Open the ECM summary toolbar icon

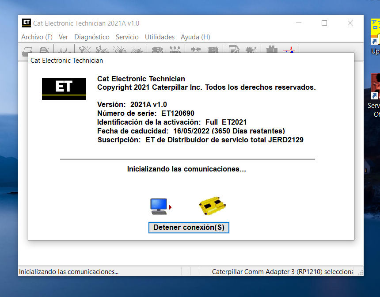tap(158, 49)
